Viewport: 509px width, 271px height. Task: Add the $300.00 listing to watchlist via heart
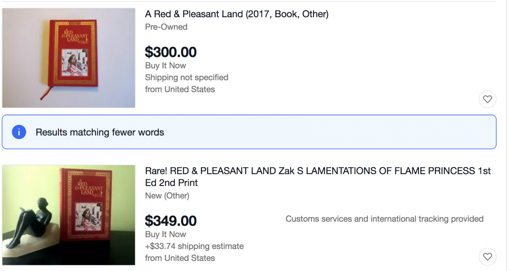487,99
